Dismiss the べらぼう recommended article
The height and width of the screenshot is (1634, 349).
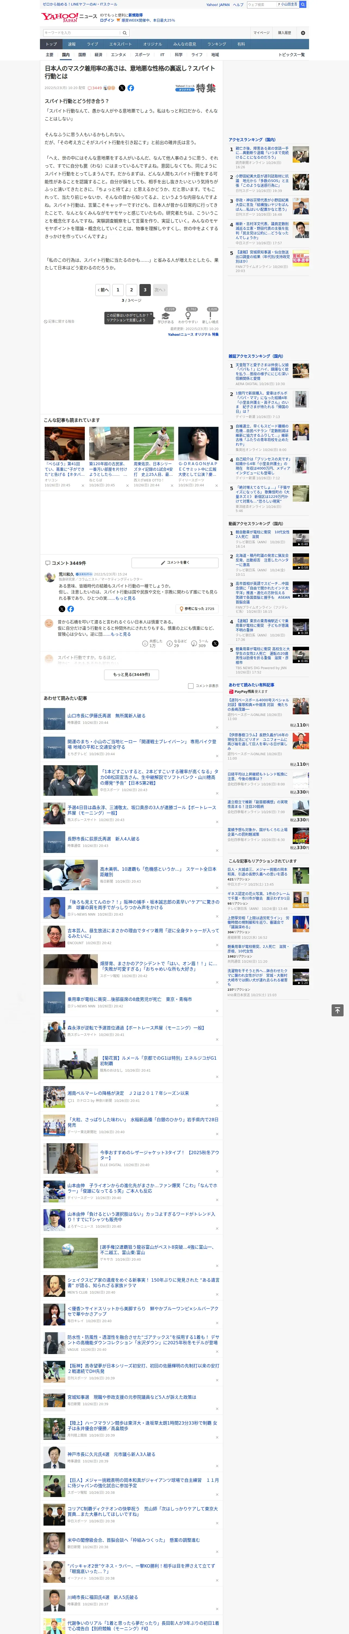click(82, 486)
